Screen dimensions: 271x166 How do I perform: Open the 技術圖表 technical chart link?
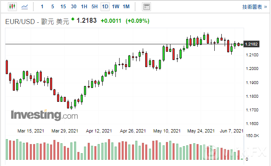coord(253,7)
